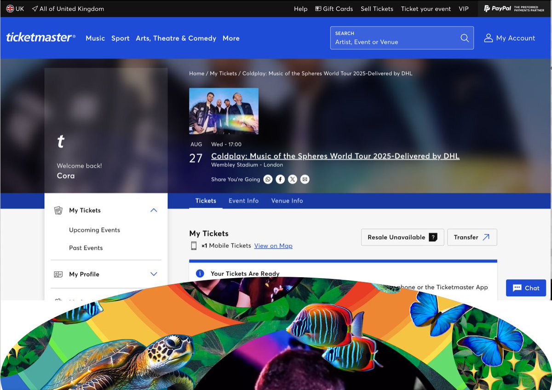Screen dimensions: 552x390
Task: Go to My Tickets breadcrumb
Action: click(223, 74)
